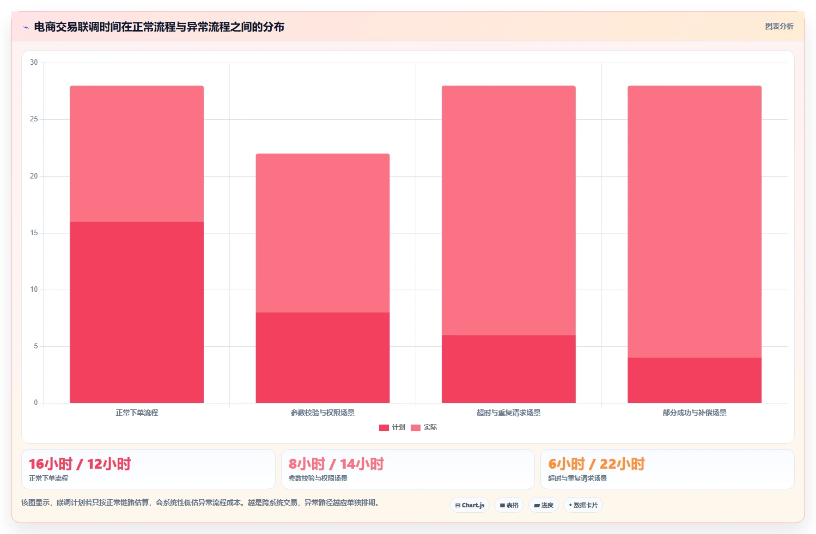Click the 超时与重复请求场景 x-axis label
816x534 pixels.
(x=509, y=413)
